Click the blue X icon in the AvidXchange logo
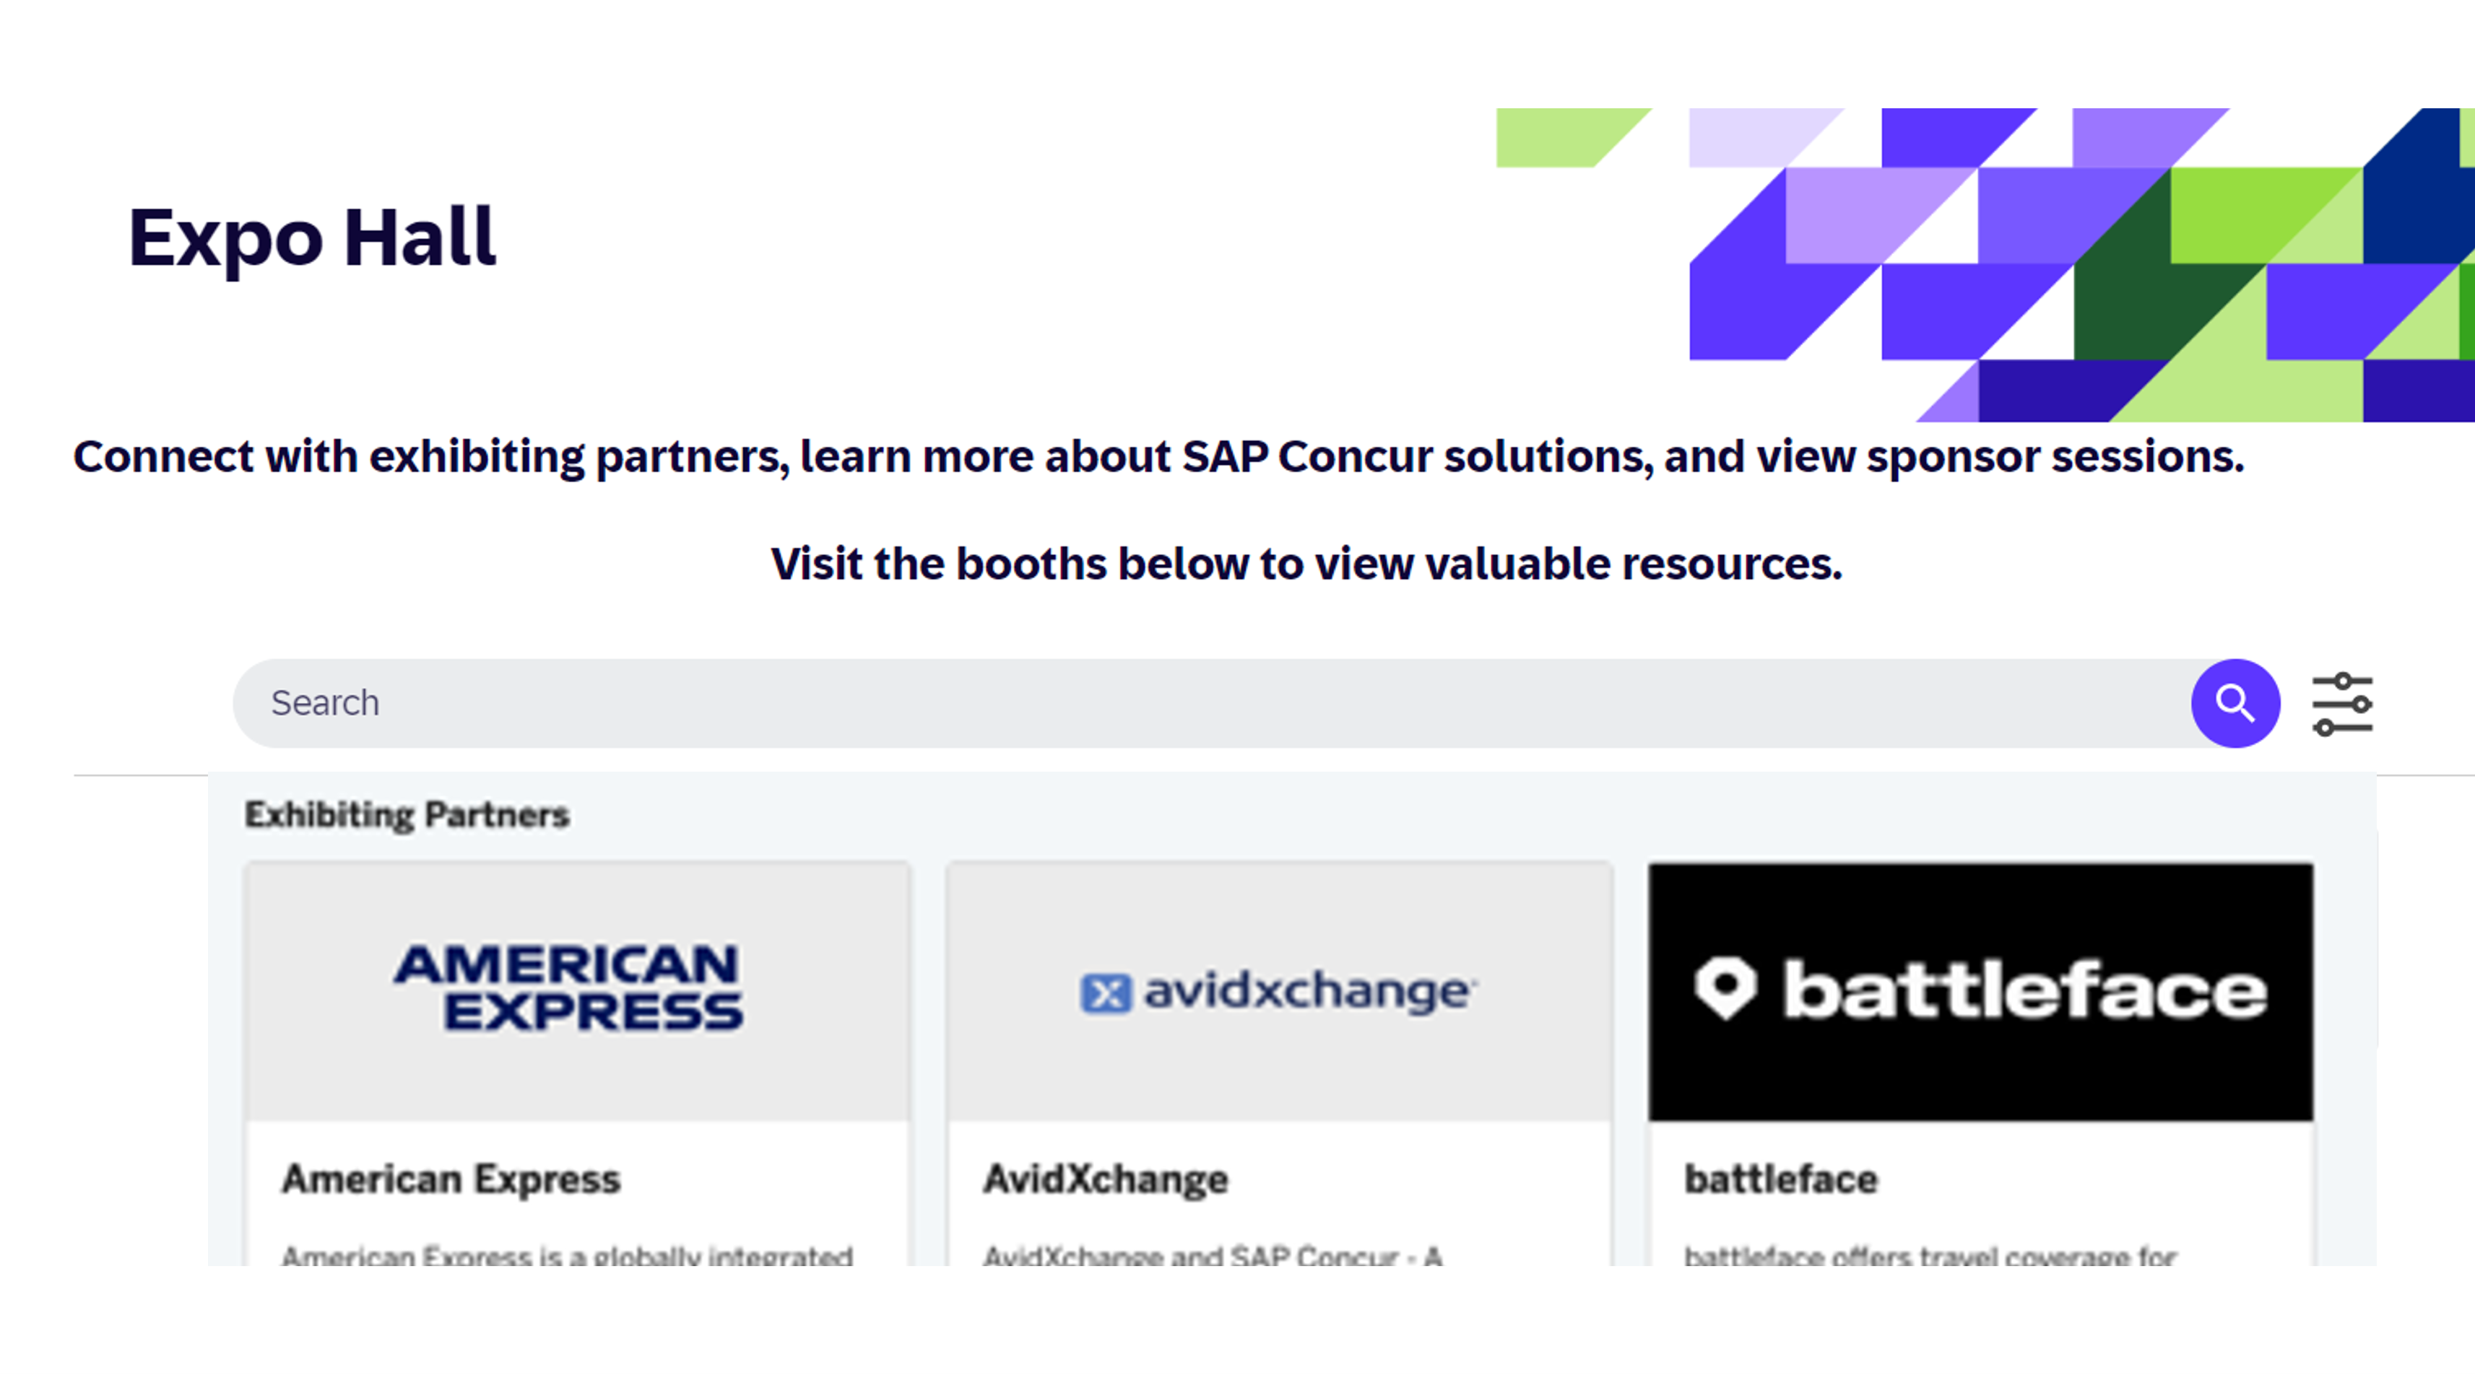 click(x=1105, y=993)
